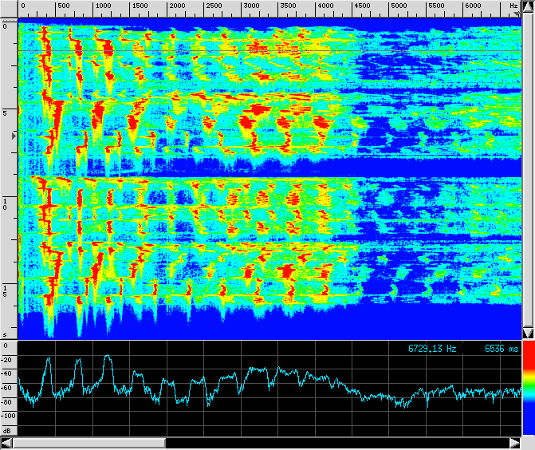Click the tallest spectrum peak in the spectrum plot
Screen dimensions: 535x450
tap(108, 357)
